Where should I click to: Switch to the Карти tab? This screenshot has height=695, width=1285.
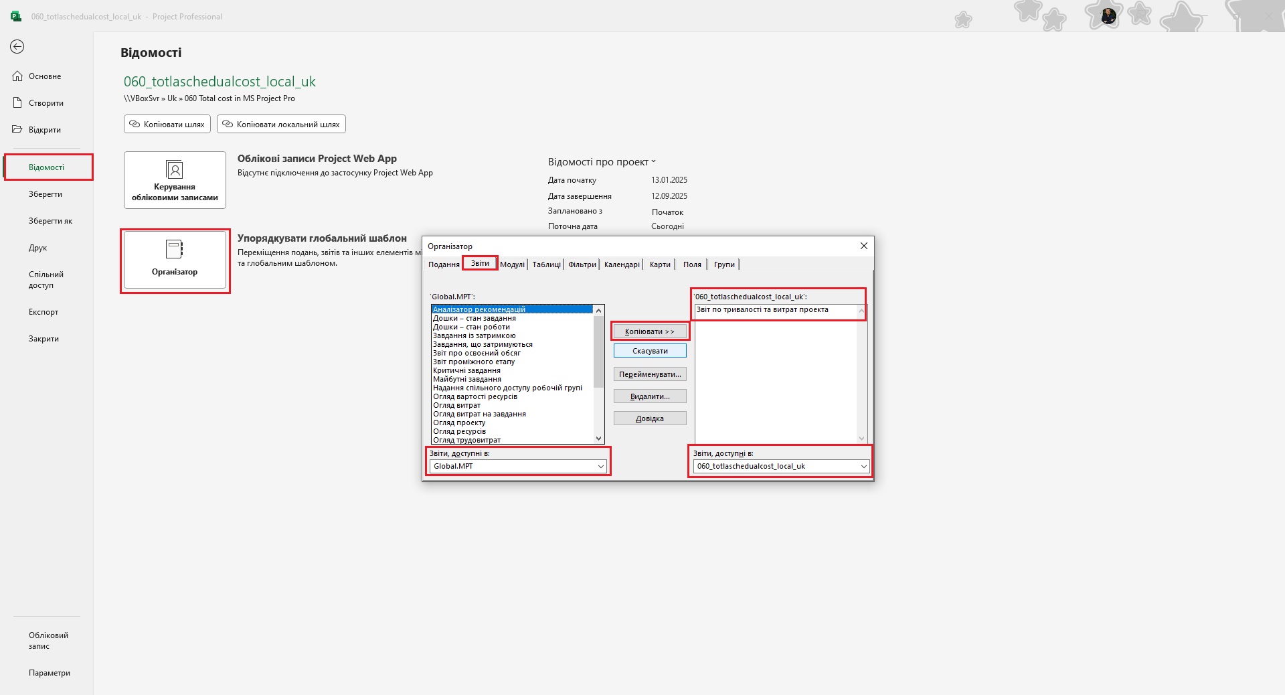(x=660, y=264)
